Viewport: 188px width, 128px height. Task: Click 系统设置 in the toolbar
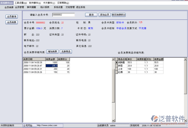coord(58,7)
